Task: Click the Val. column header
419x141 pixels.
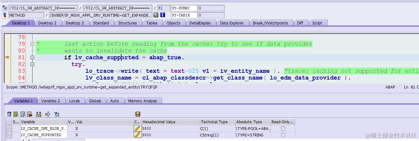Action: 104,122
